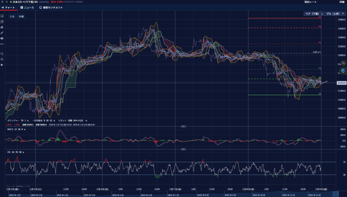Click the 詳細 button
This screenshot has height=197, width=347.
coord(342,2)
